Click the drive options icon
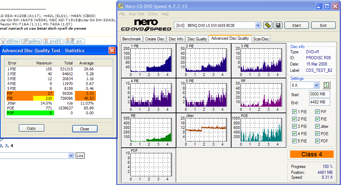Screen dimensions: 341x185 [x=268, y=25]
